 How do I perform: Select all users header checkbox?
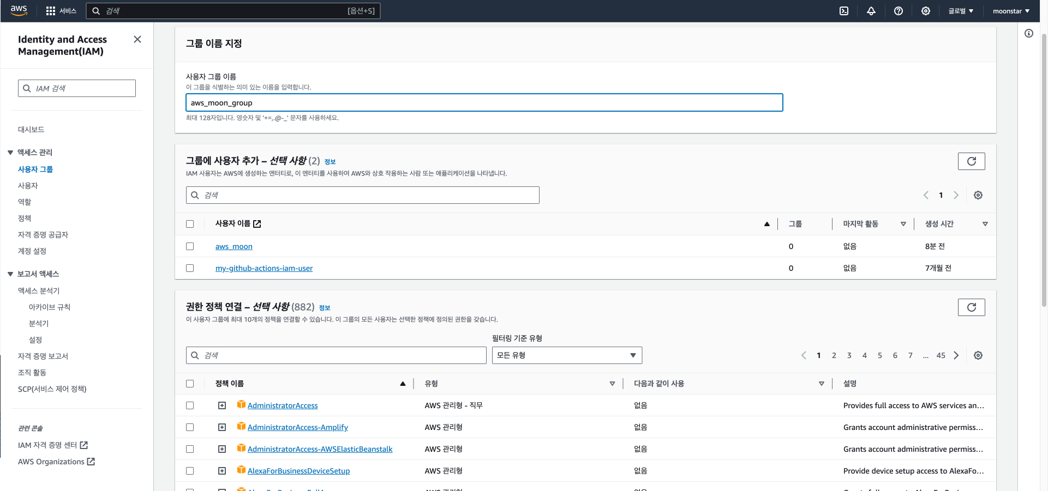coord(190,224)
